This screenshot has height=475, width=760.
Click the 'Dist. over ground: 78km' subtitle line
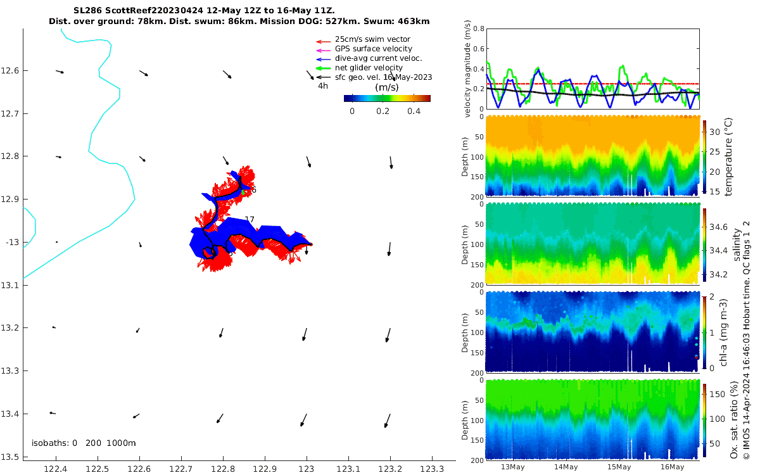[239, 22]
